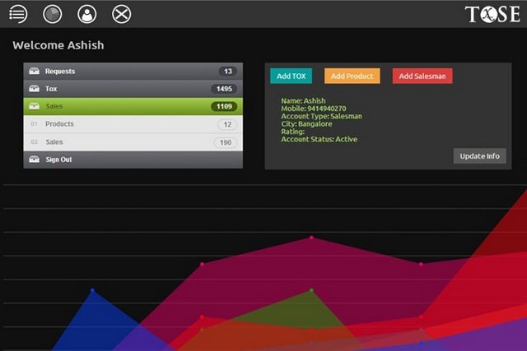Image resolution: width=527 pixels, height=351 pixels.
Task: Click the icon in the green Sales row
Action: pos(34,106)
